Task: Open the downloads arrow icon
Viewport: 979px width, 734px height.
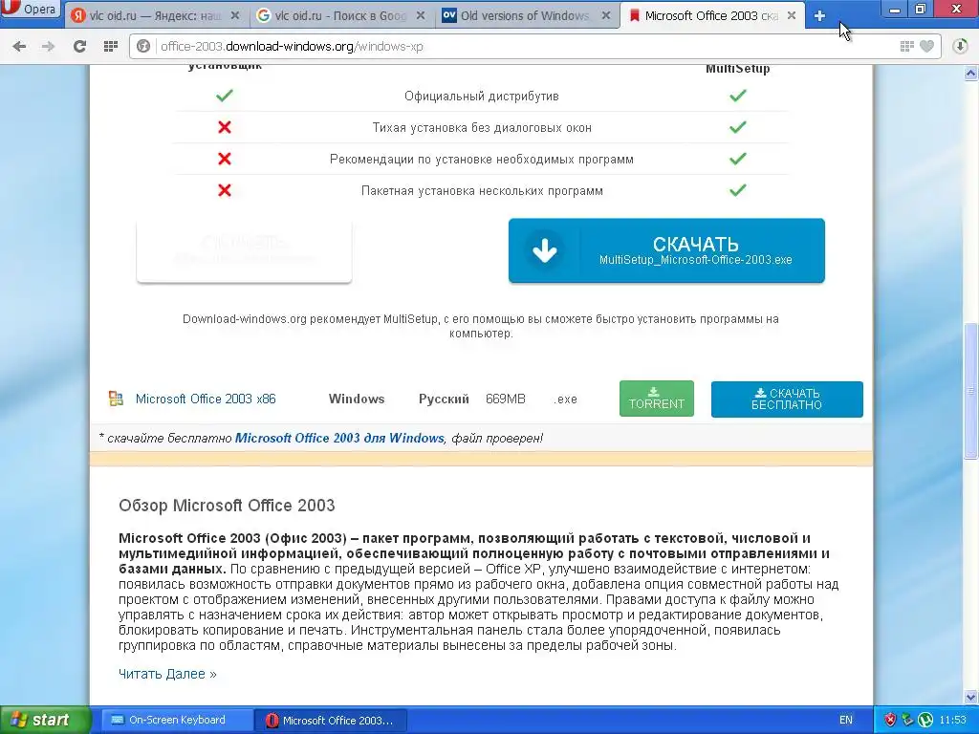Action: [960, 46]
